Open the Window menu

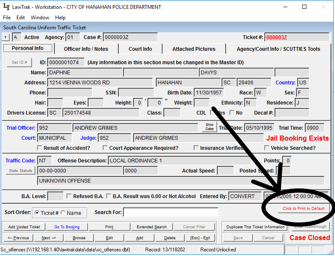[40, 18]
